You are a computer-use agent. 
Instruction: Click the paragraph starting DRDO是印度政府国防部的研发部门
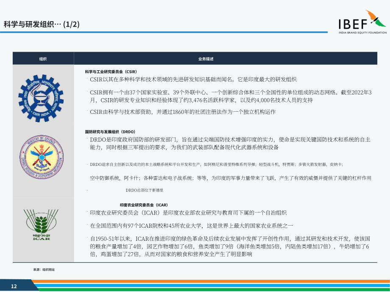(230, 143)
